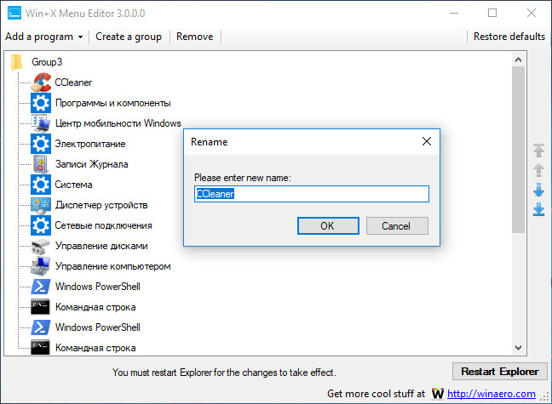Click Remove in the toolbar
Screen dimensions: 552x404
[x=195, y=37]
